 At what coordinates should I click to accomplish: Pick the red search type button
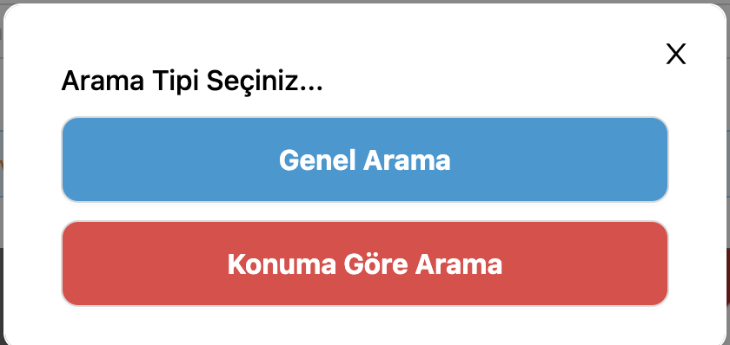point(365,264)
